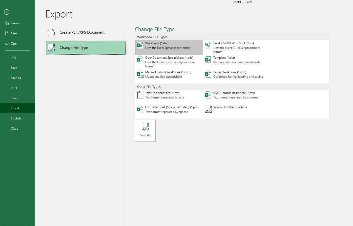Click the Other File Types heading
This screenshot has height=226, width=353.
(x=149, y=87)
